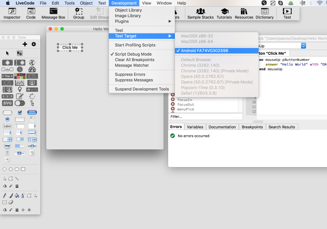
Task: Select the diamond-shaped graphic tool
Action: 5,169
